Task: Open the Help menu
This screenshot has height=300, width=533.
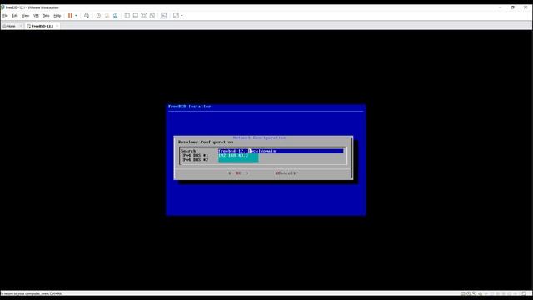Action: pyautogui.click(x=57, y=16)
